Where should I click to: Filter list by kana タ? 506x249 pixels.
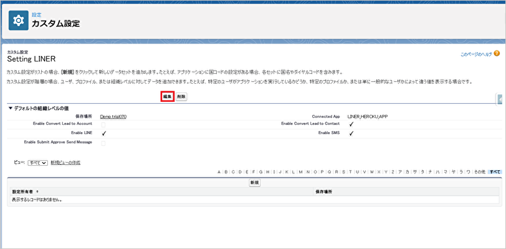pos(422,172)
